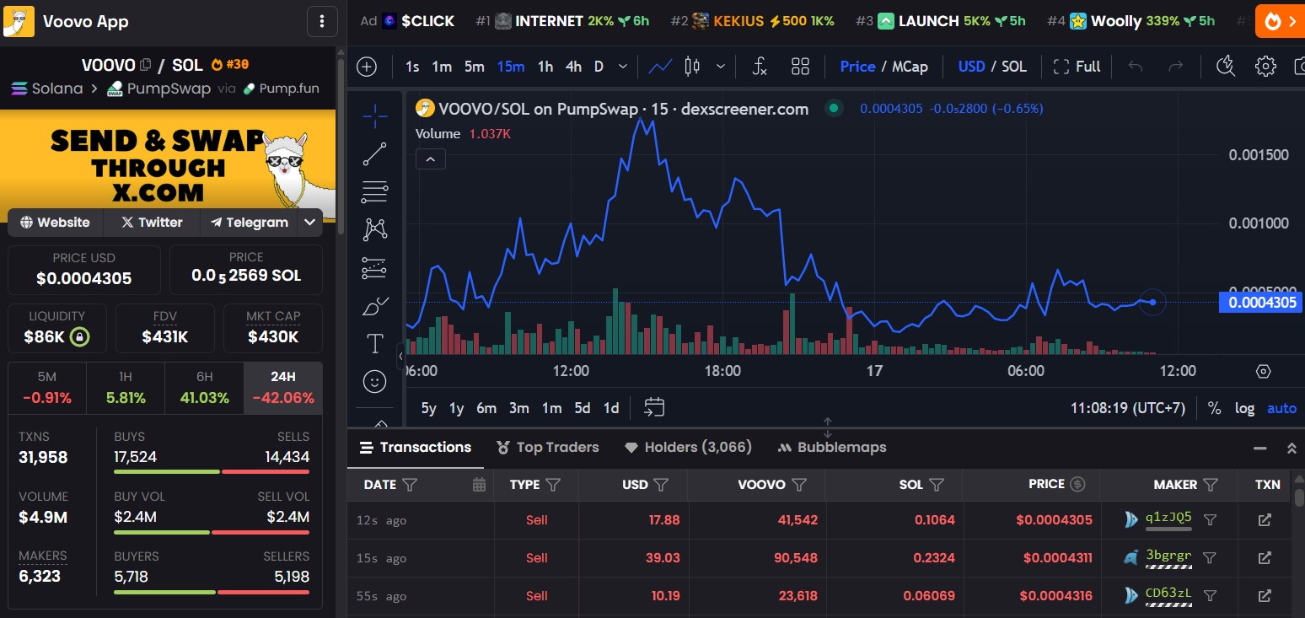Open the indicators fx menu
Viewport: 1305px width, 618px height.
[759, 67]
